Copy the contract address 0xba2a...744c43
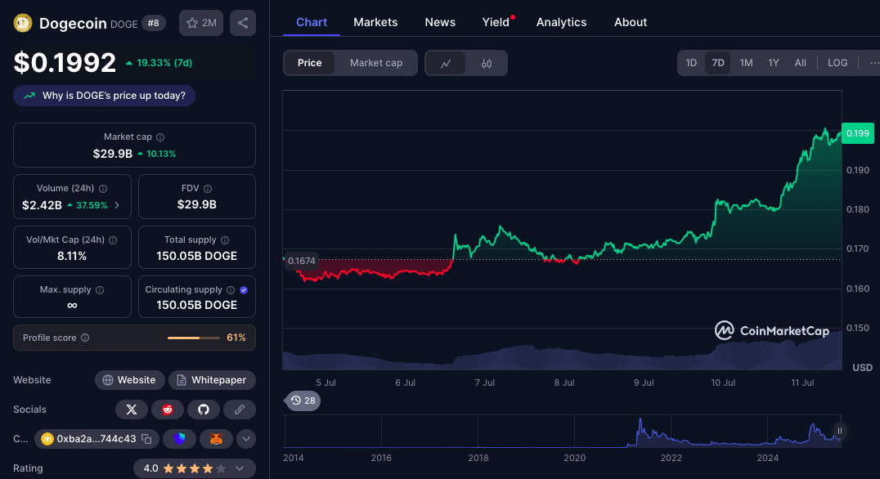Viewport: 880px width, 479px height. click(x=146, y=439)
